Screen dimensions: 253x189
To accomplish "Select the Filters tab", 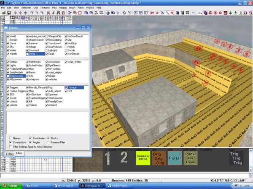I will (x=19, y=153).
